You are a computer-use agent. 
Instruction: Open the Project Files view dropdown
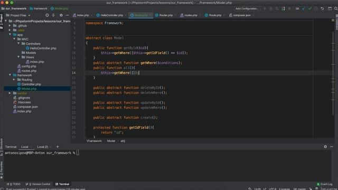tap(18, 15)
